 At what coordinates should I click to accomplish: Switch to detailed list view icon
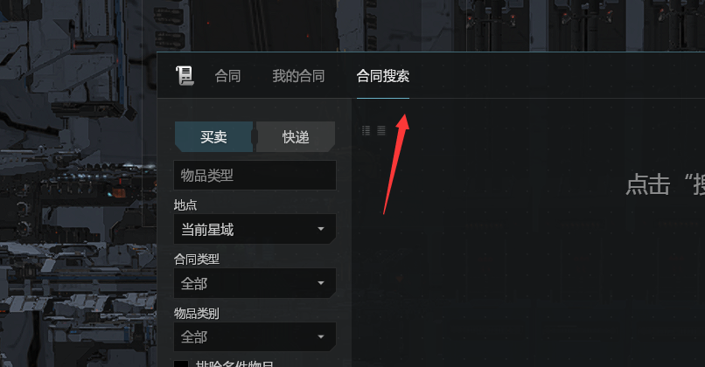[366, 130]
